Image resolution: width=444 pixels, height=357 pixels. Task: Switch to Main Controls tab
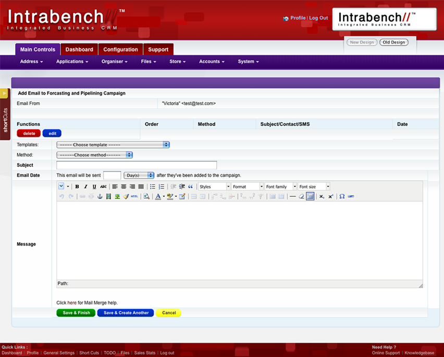click(38, 50)
